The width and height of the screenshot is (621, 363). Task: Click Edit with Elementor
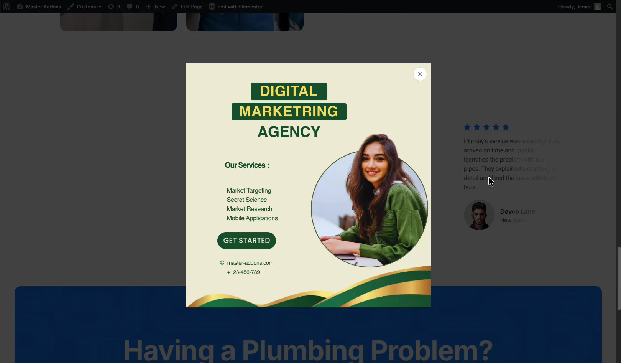click(236, 7)
